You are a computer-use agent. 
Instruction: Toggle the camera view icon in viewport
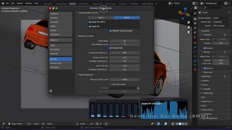pyautogui.click(x=188, y=32)
